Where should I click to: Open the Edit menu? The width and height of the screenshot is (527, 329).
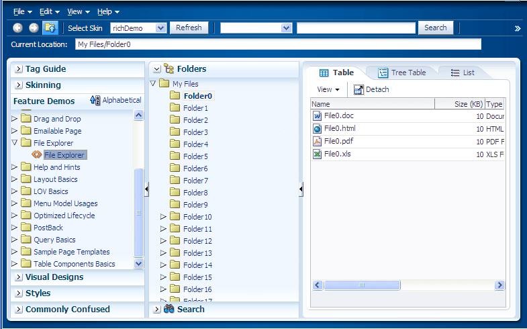(50, 12)
